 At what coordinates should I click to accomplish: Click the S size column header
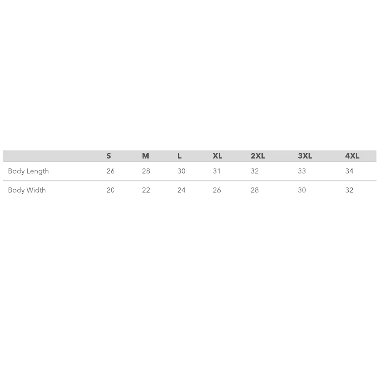[x=109, y=156]
